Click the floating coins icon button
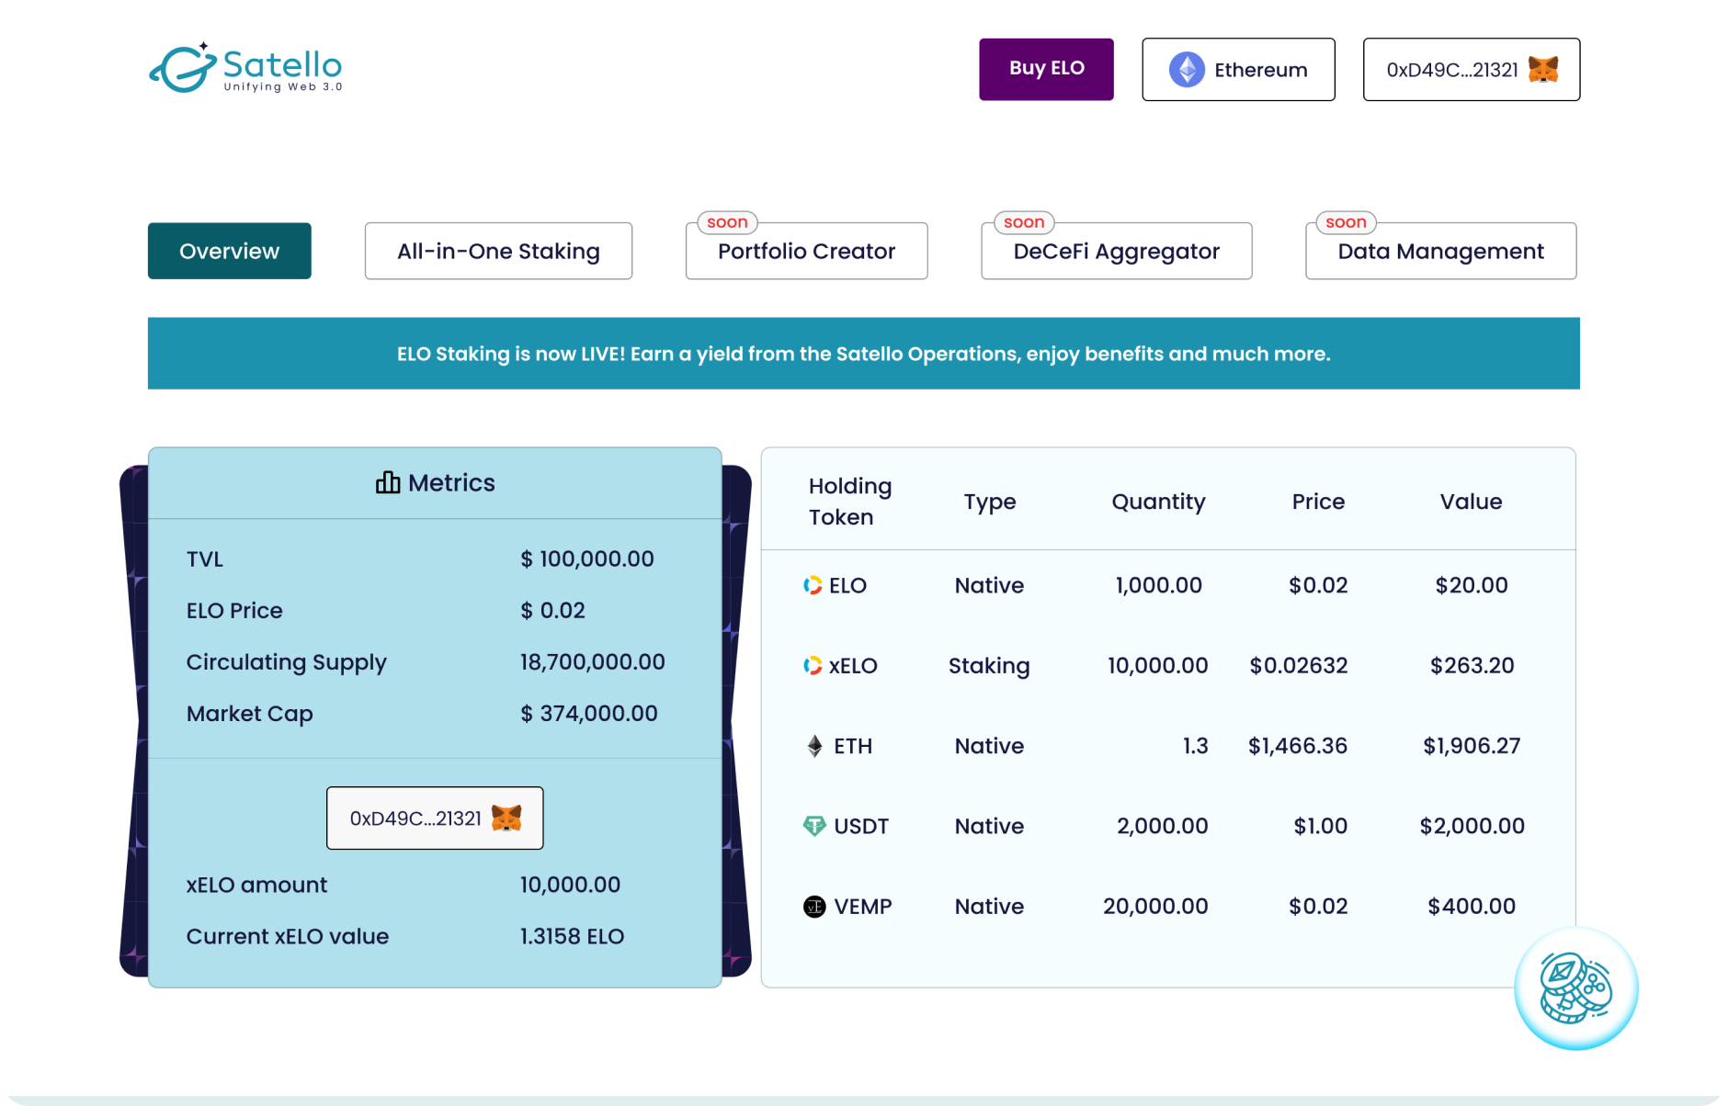The height and width of the screenshot is (1106, 1728). 1575,988
